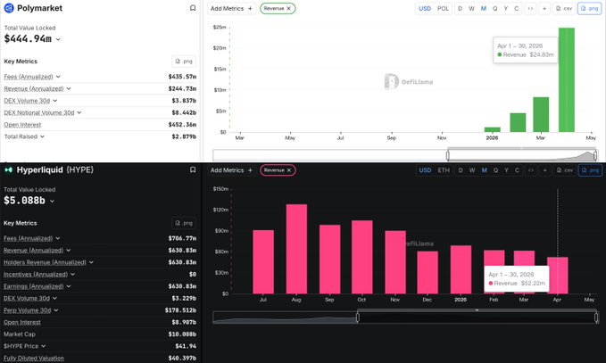Click Hyperliquid Open Interest label
The height and width of the screenshot is (363, 606).
(x=22, y=323)
